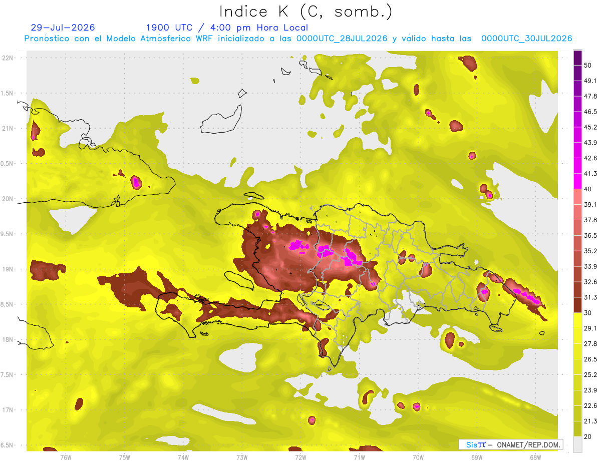Click the '20N' latitude axis label

(x=8, y=199)
